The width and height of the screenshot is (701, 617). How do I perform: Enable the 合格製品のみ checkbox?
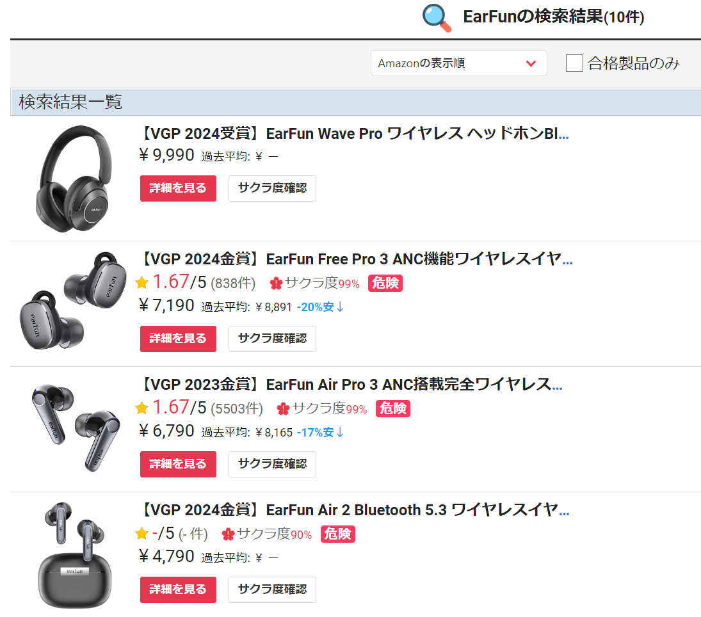(x=574, y=63)
